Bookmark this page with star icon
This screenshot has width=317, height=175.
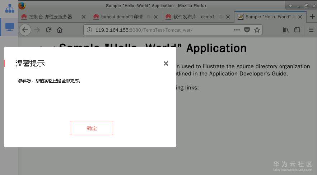[257, 30]
